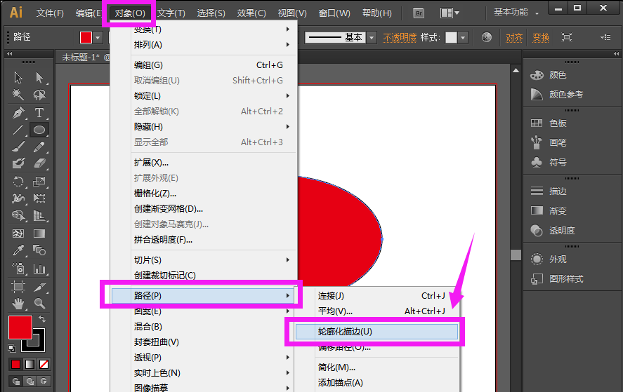Click the 不透明度 opacity link
Image resolution: width=623 pixels, height=392 pixels.
pos(400,38)
